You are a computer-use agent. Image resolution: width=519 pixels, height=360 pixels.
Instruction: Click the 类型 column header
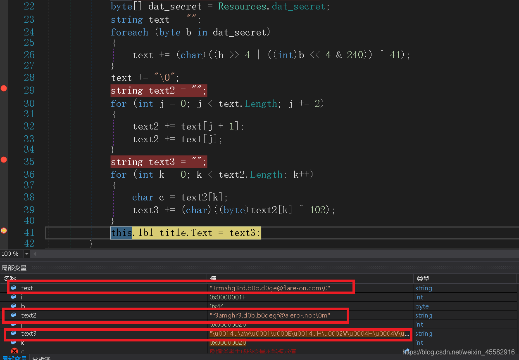[x=466, y=278]
